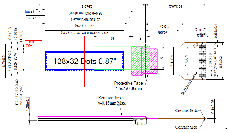228x133 pixels.
Task: Click the "128x32 Dots 0.87" display text
Action: pos(85,62)
